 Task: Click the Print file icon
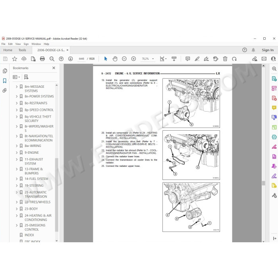pos(42,59)
